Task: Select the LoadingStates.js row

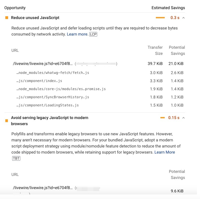Action: click(x=100, y=105)
